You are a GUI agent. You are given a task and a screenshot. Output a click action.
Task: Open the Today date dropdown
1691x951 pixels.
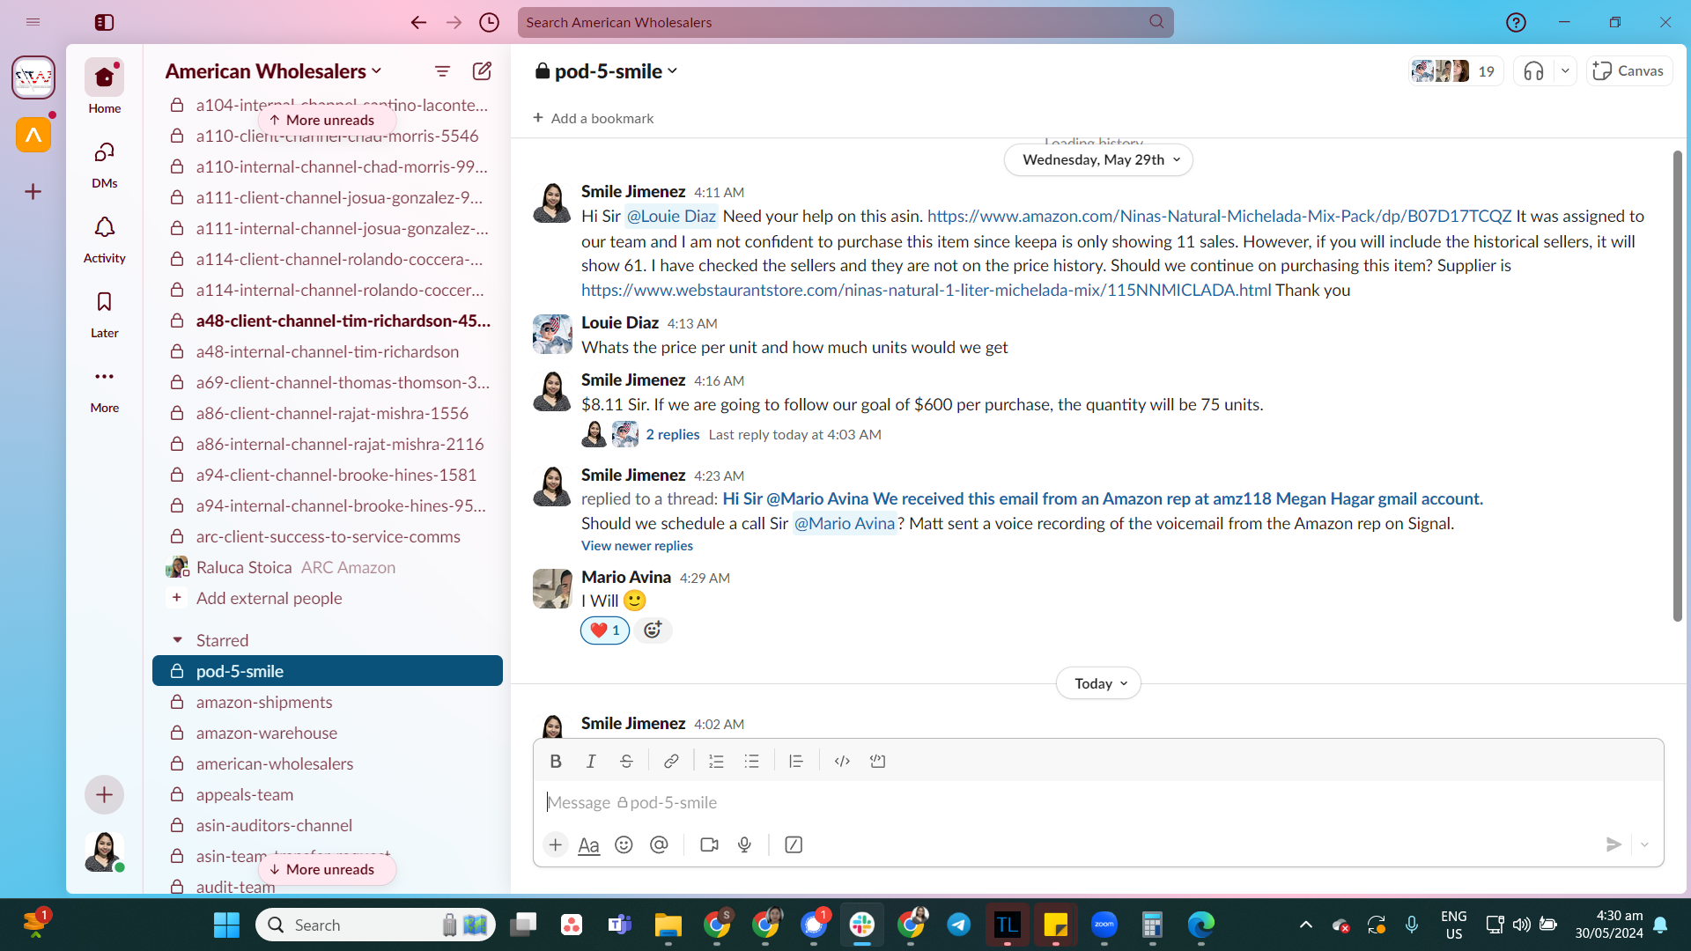1098,684
